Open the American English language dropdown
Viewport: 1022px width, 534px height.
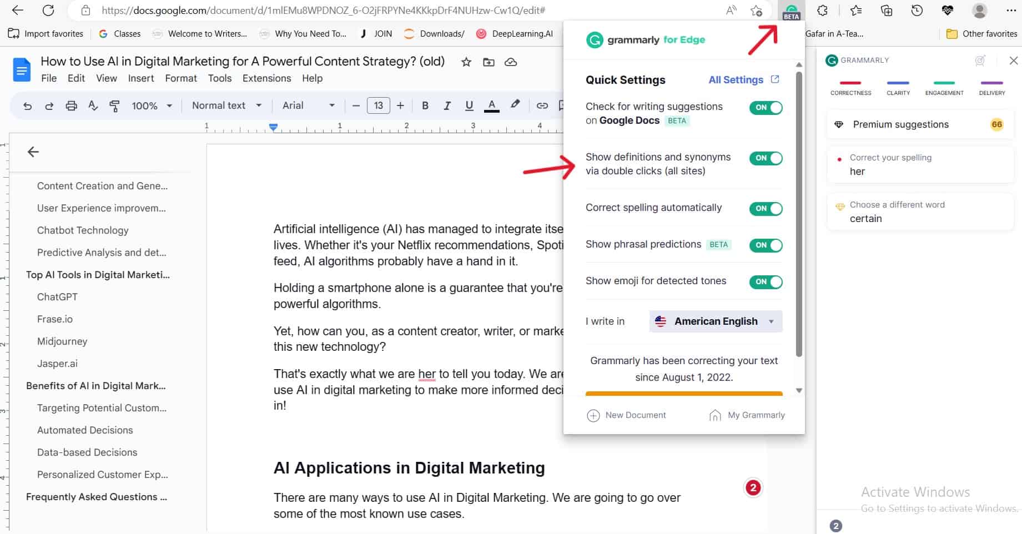(x=715, y=321)
